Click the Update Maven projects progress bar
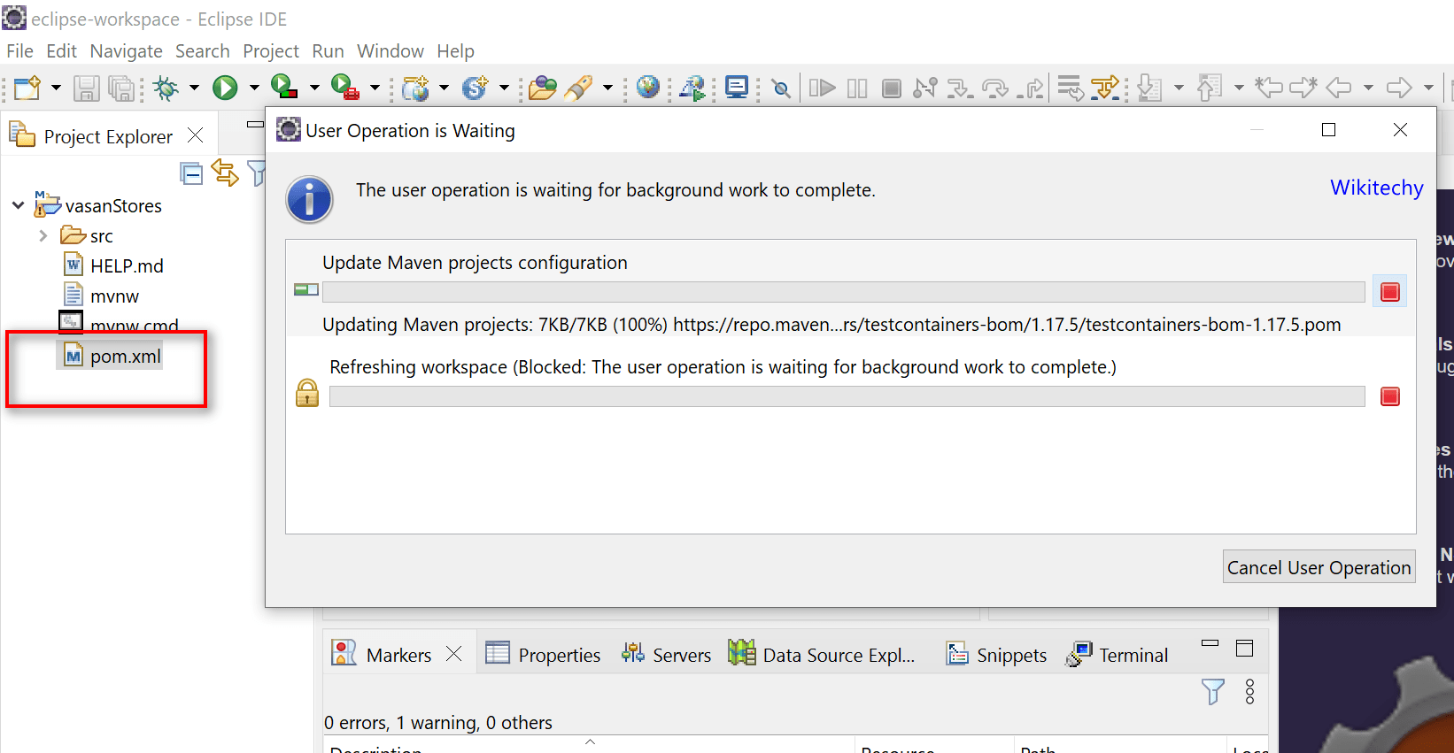This screenshot has width=1454, height=753. (x=843, y=292)
